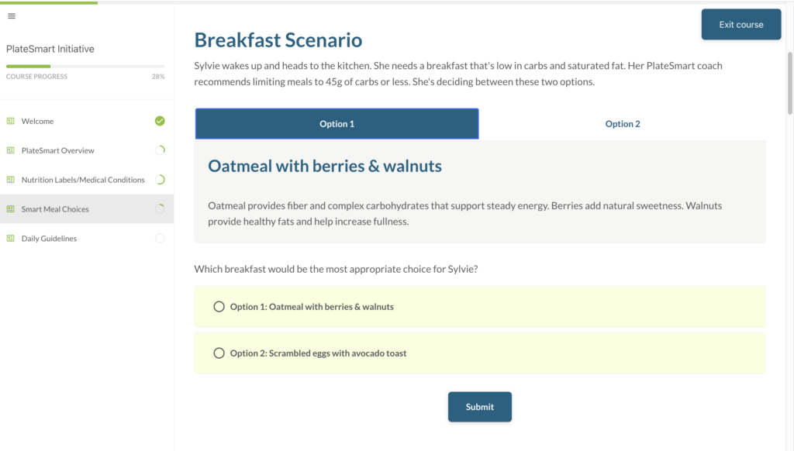Click the lesson icon beside Daily Guidelines
Screen dimensions: 794x451
point(11,239)
